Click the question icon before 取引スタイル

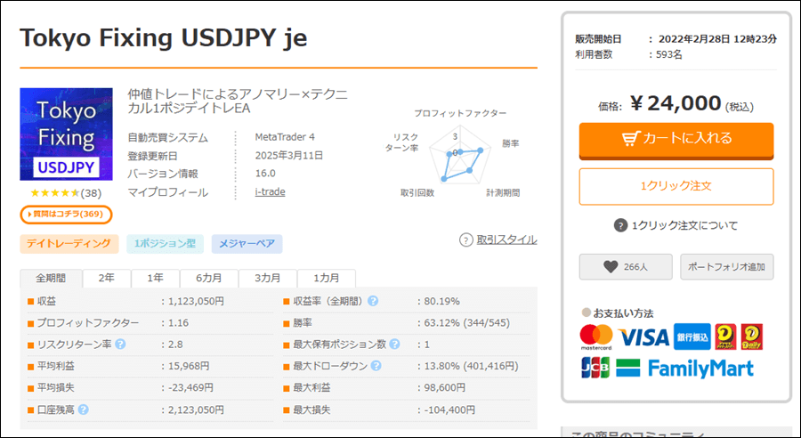click(465, 239)
